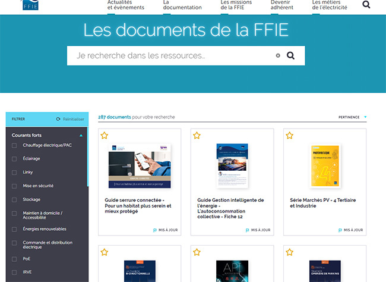Open La documentation menu

[x=182, y=5]
